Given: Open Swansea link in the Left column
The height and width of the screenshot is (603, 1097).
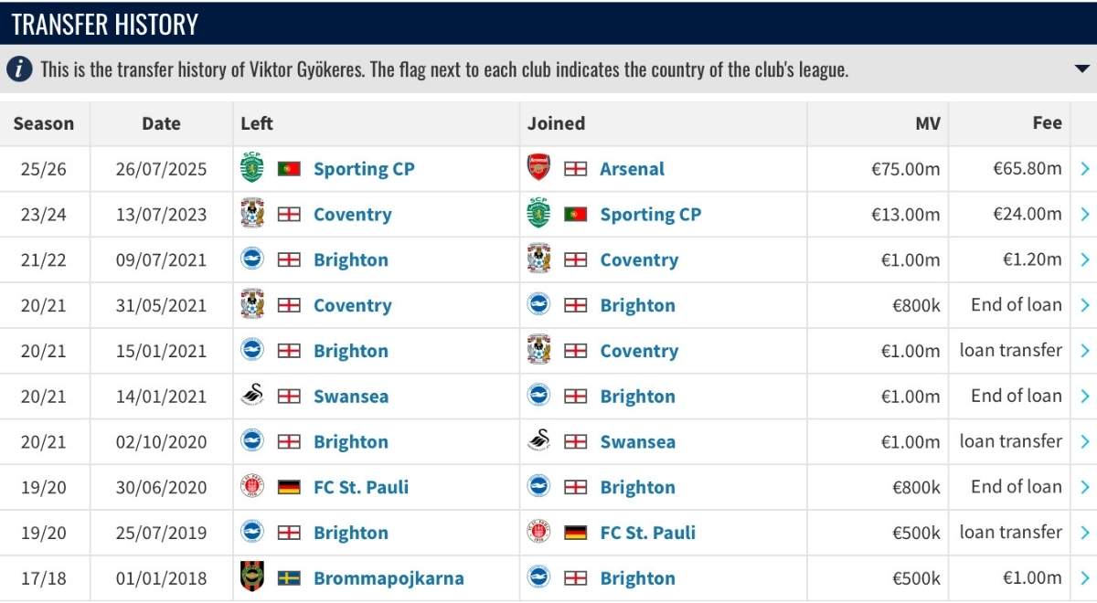Looking at the screenshot, I should point(351,397).
